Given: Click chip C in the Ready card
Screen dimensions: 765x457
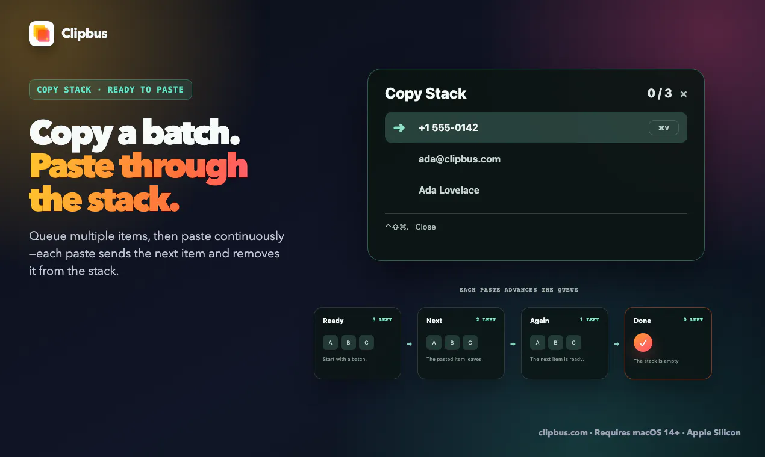Looking at the screenshot, I should point(366,343).
